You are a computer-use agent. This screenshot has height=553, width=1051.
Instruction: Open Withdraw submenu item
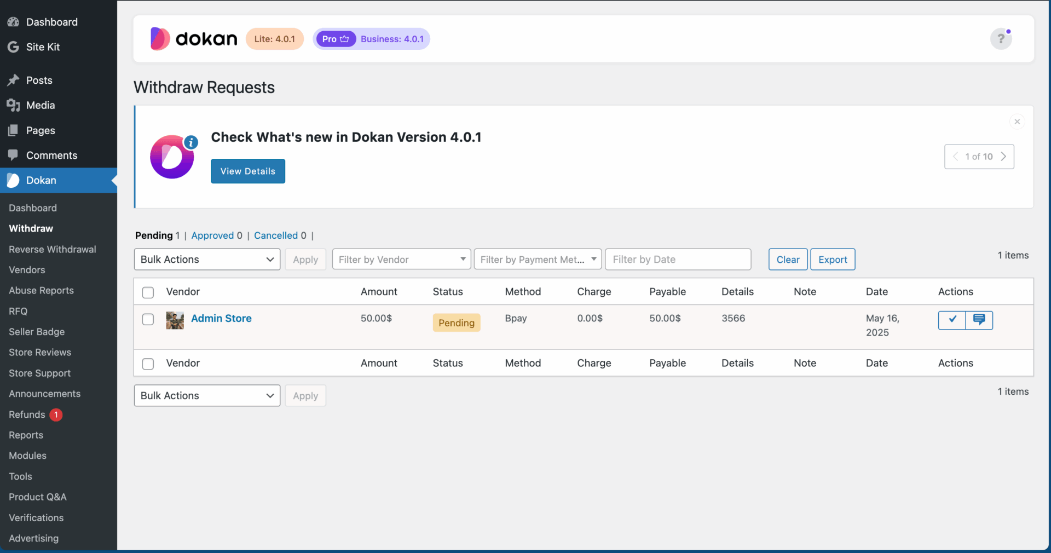(31, 228)
